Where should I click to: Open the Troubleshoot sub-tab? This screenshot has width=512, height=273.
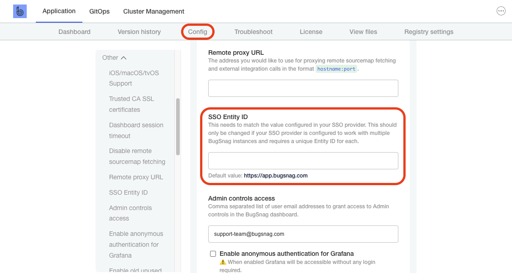[x=254, y=32]
